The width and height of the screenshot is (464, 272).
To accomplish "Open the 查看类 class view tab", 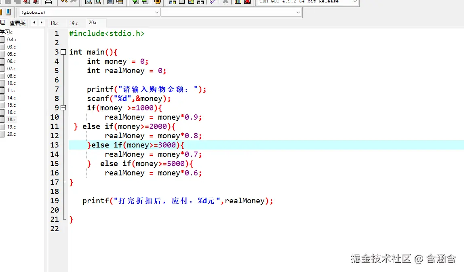I will [17, 23].
